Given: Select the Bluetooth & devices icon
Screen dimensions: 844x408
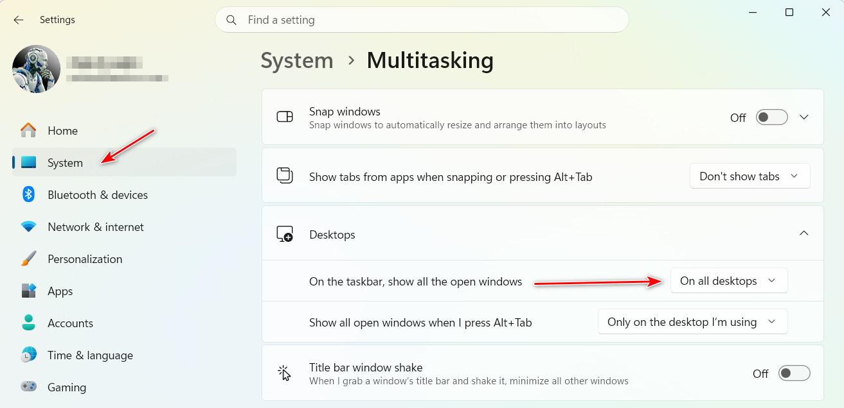Looking at the screenshot, I should point(28,194).
